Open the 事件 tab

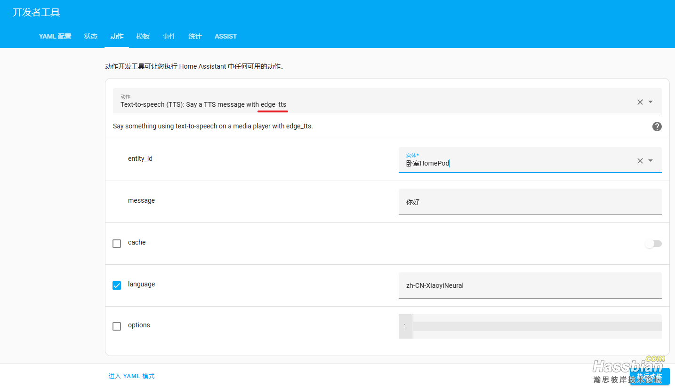pyautogui.click(x=169, y=36)
